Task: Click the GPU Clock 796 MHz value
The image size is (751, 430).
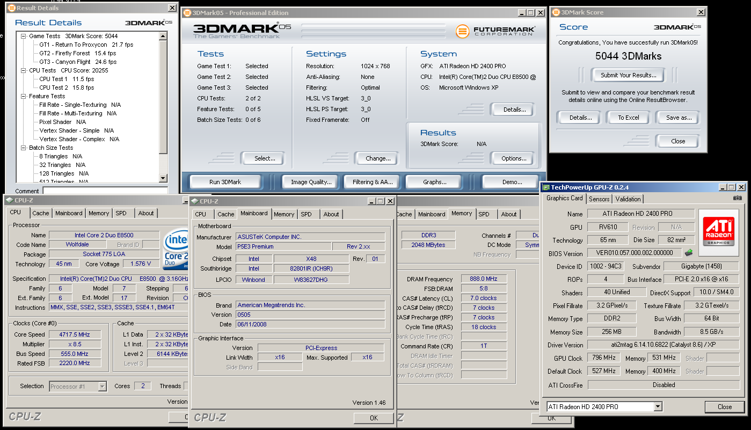Action: coord(605,358)
